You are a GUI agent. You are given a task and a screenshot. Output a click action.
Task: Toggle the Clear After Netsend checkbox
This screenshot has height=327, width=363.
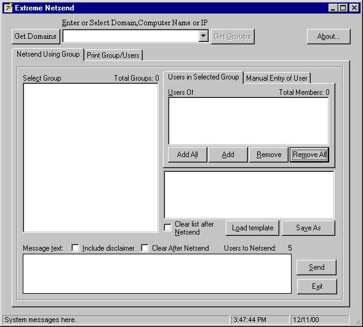(x=145, y=248)
